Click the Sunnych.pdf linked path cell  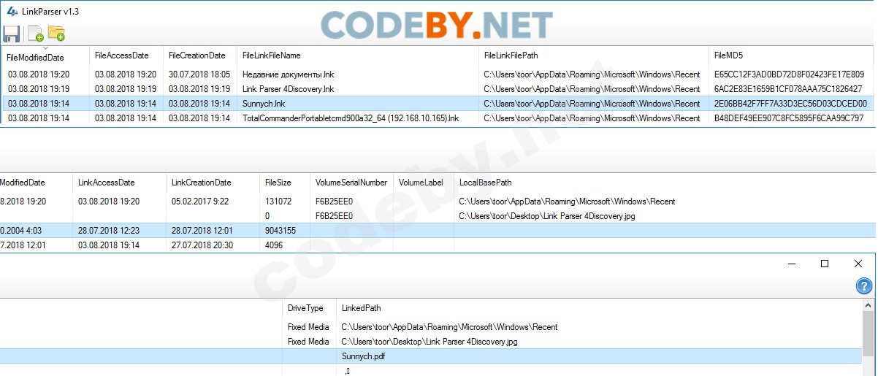coord(365,356)
